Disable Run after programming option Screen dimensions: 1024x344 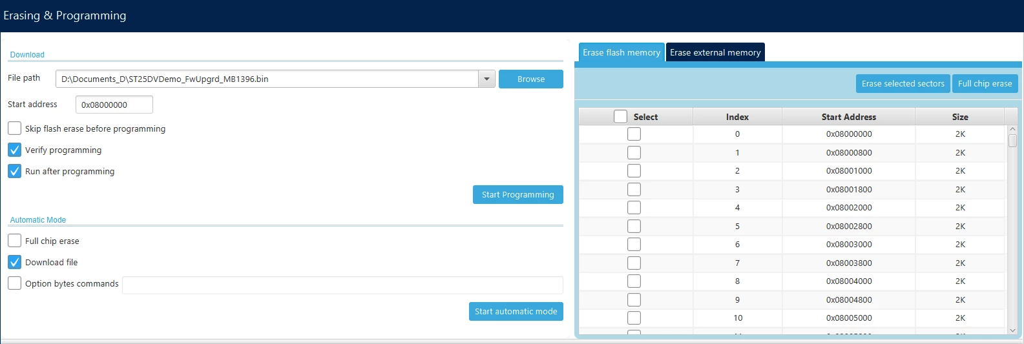click(x=15, y=171)
